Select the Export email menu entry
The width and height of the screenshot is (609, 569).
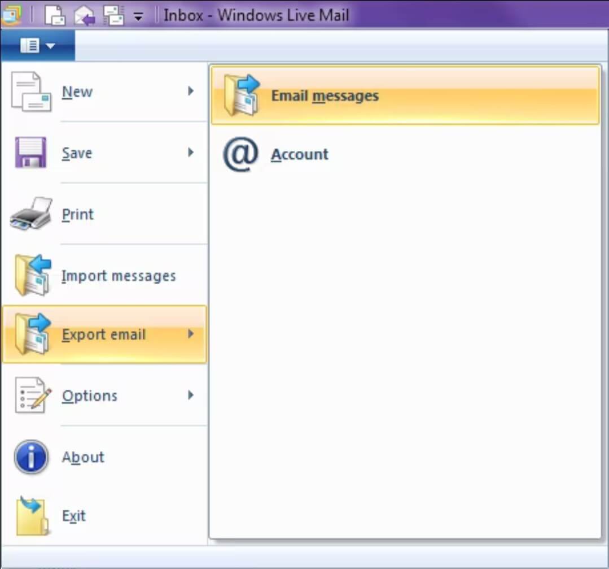pos(105,335)
